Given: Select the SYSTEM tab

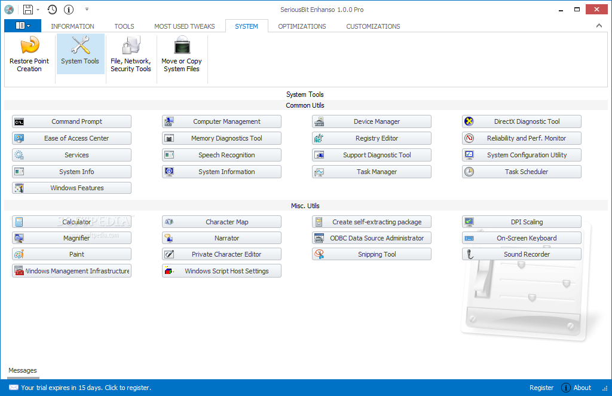Looking at the screenshot, I should coord(246,26).
